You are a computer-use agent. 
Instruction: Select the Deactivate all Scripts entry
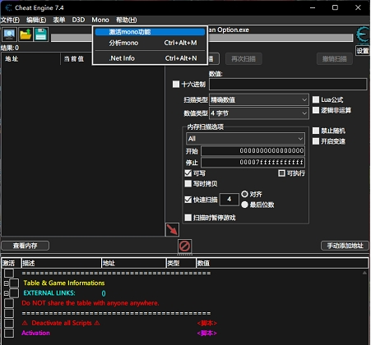point(61,323)
